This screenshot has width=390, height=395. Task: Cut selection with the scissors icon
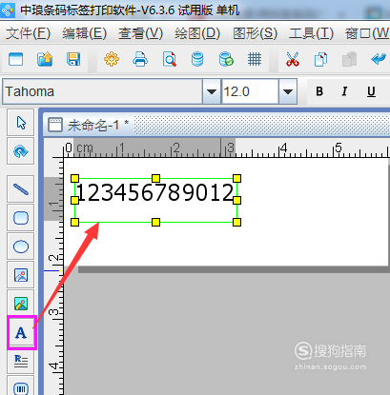point(293,59)
